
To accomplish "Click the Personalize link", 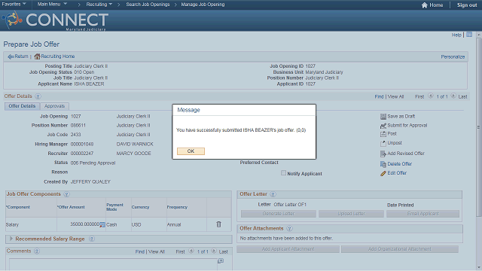I will click(x=453, y=57).
